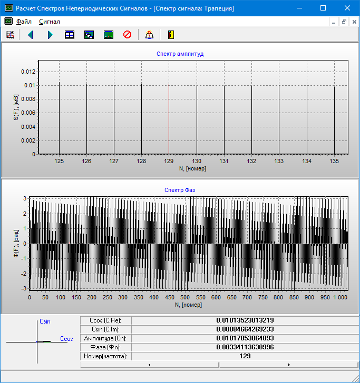The image size is (360, 383).
Task: Click the help wizard toolbar icon
Action: coord(149,35)
